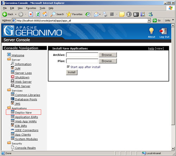Open the Tools menu
176x156 pixels.
[x=42, y=8]
